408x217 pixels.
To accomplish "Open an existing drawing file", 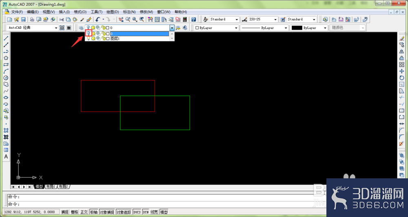I will (x=16, y=20).
